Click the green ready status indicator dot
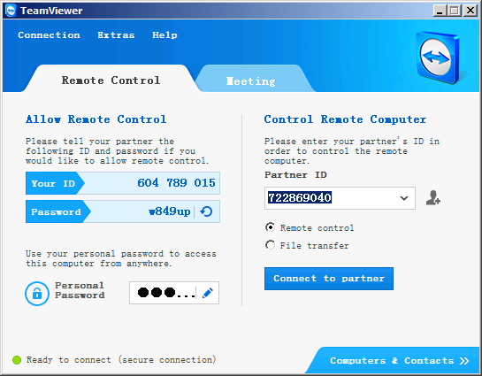Image resolution: width=482 pixels, height=376 pixels. [17, 360]
